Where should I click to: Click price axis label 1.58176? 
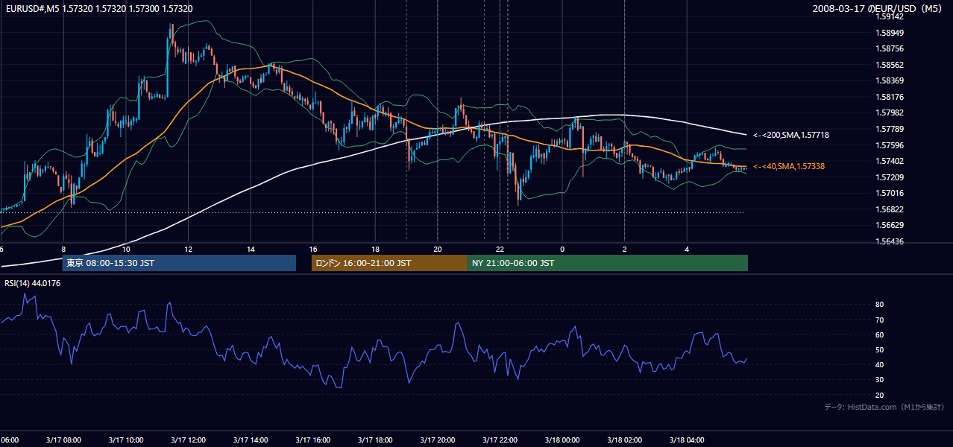click(x=890, y=97)
